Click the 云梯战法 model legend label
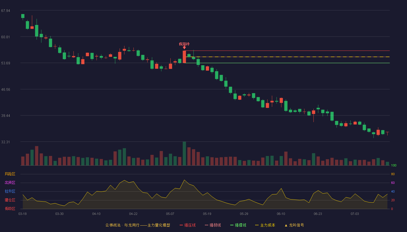The width and height of the screenshot is (407, 232). (138, 225)
